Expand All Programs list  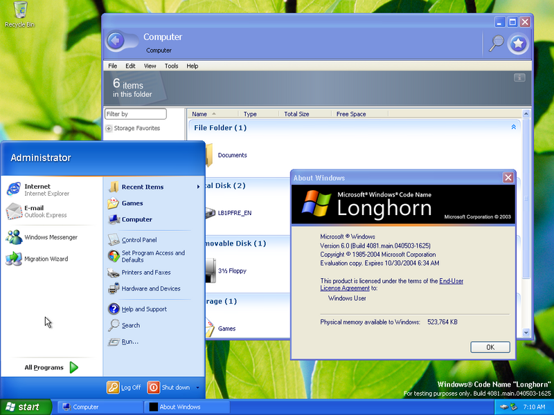(52, 367)
